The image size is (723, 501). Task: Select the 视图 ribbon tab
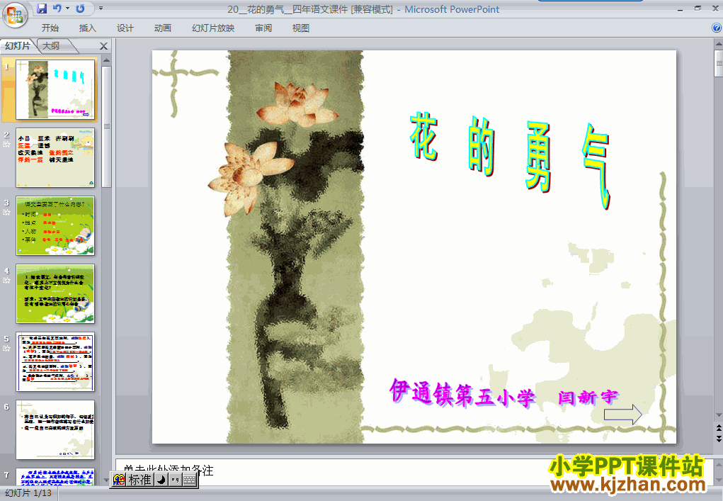click(x=301, y=28)
